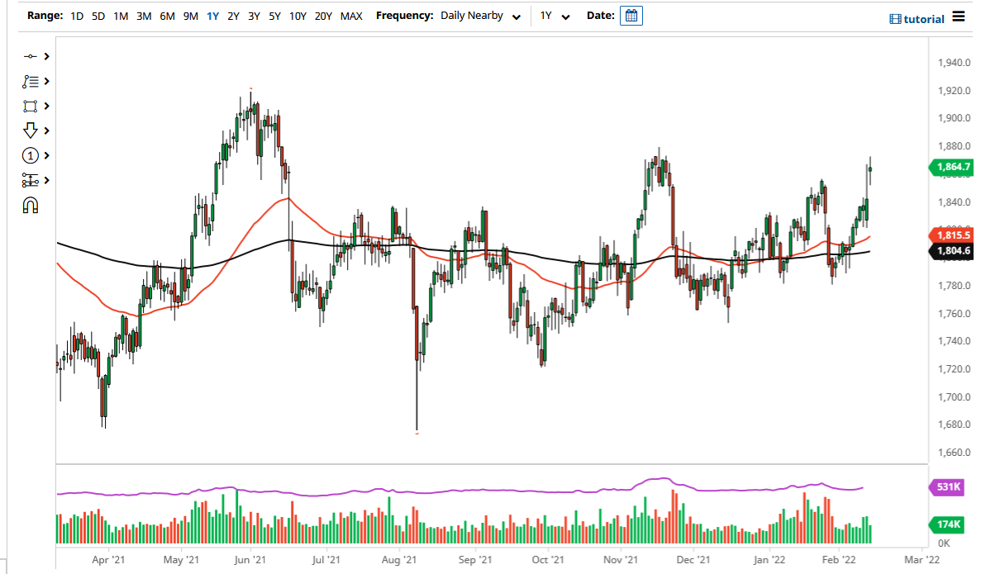Expand the annotation list tool arrow

click(x=47, y=81)
